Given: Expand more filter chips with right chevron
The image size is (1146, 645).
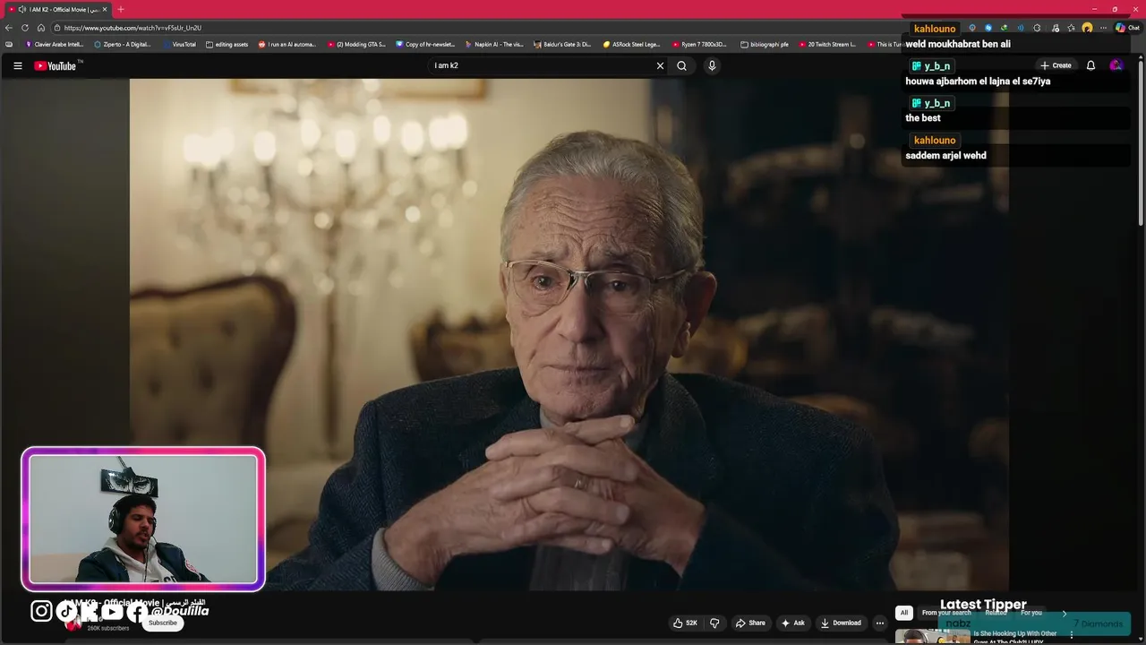Looking at the screenshot, I should coord(1064,613).
